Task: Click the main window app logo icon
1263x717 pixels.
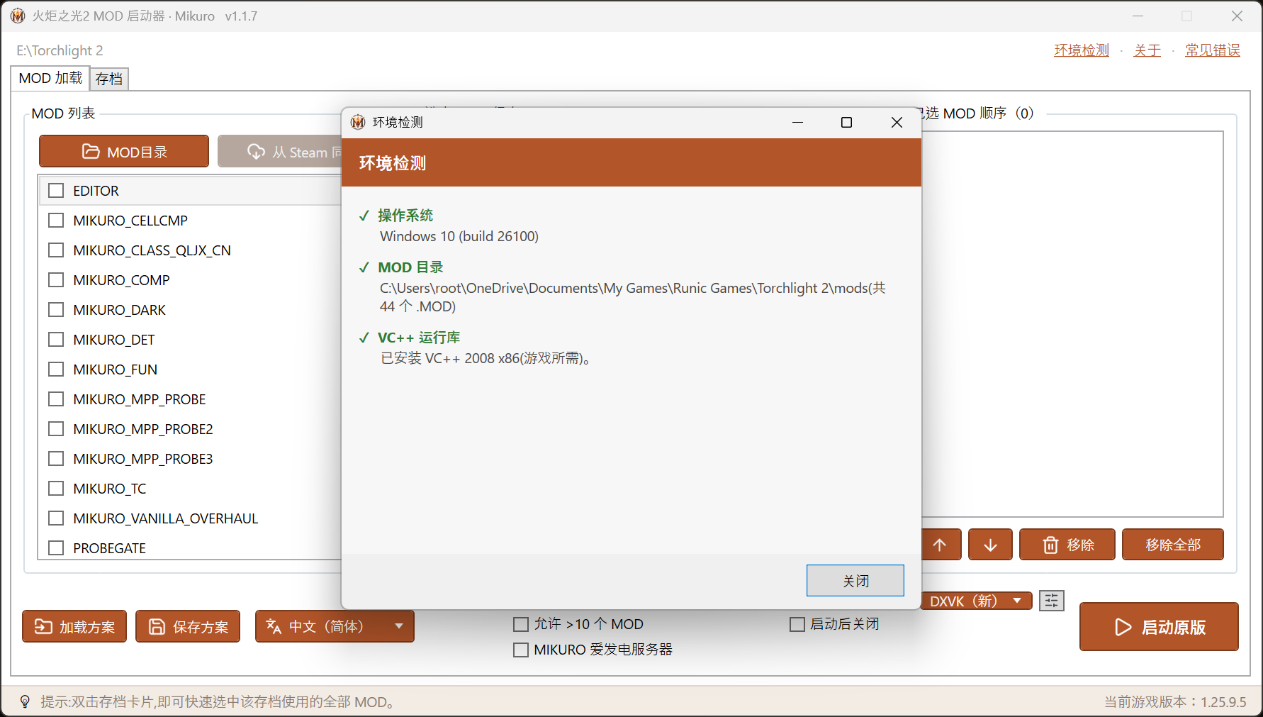Action: click(18, 16)
